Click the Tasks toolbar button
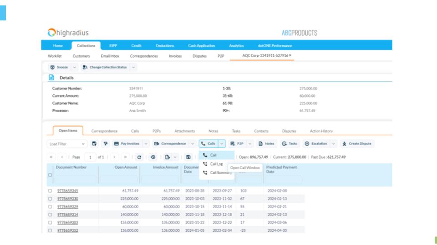 click(290, 144)
